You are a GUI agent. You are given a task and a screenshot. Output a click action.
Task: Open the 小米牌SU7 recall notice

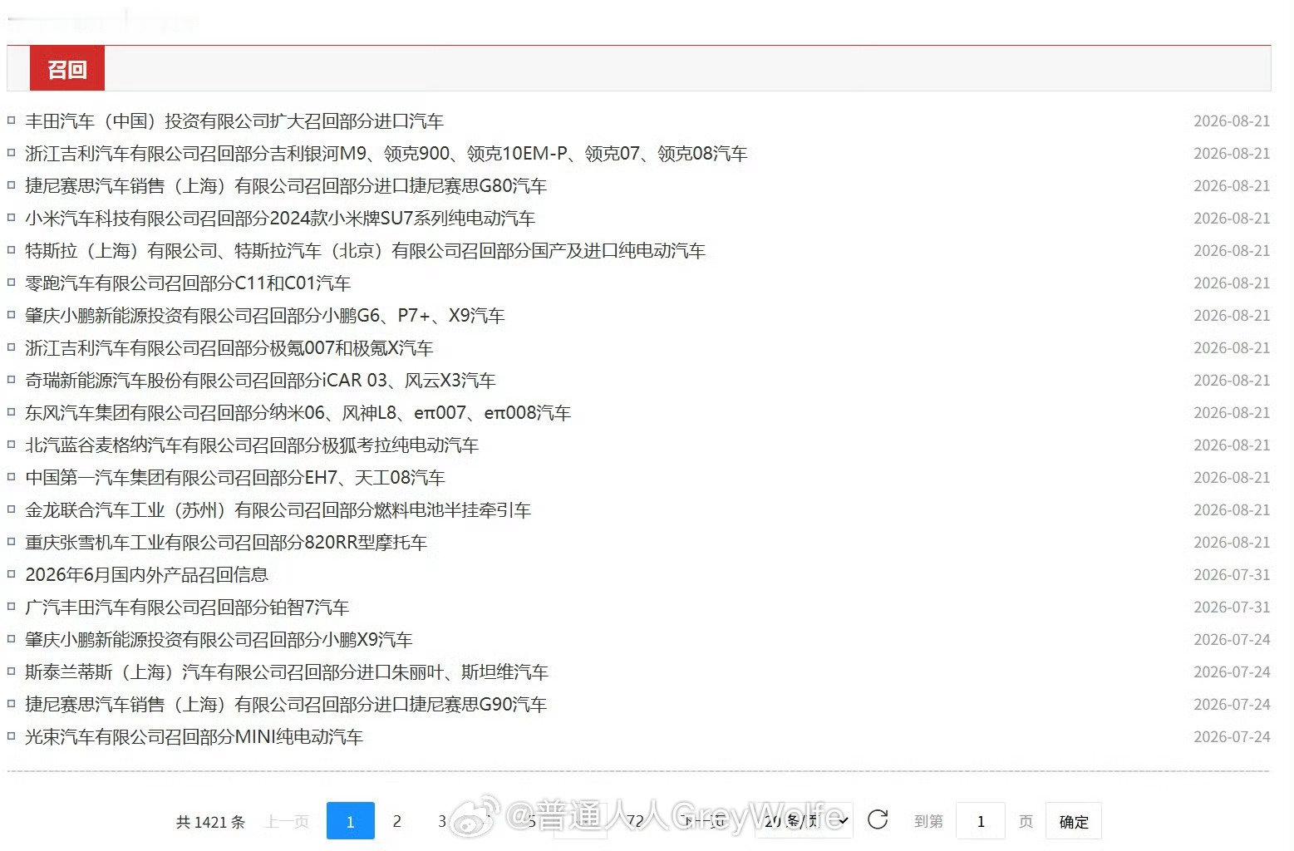[x=280, y=219]
